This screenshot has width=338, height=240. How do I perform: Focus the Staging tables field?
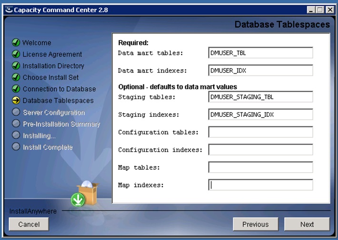pyautogui.click(x=260, y=97)
